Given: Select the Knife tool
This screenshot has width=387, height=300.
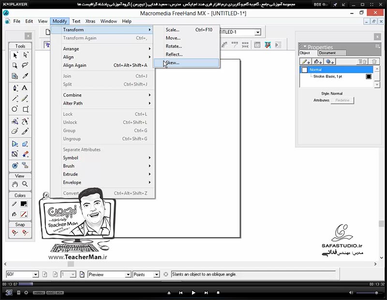Looking at the screenshot, I should coord(25,131).
